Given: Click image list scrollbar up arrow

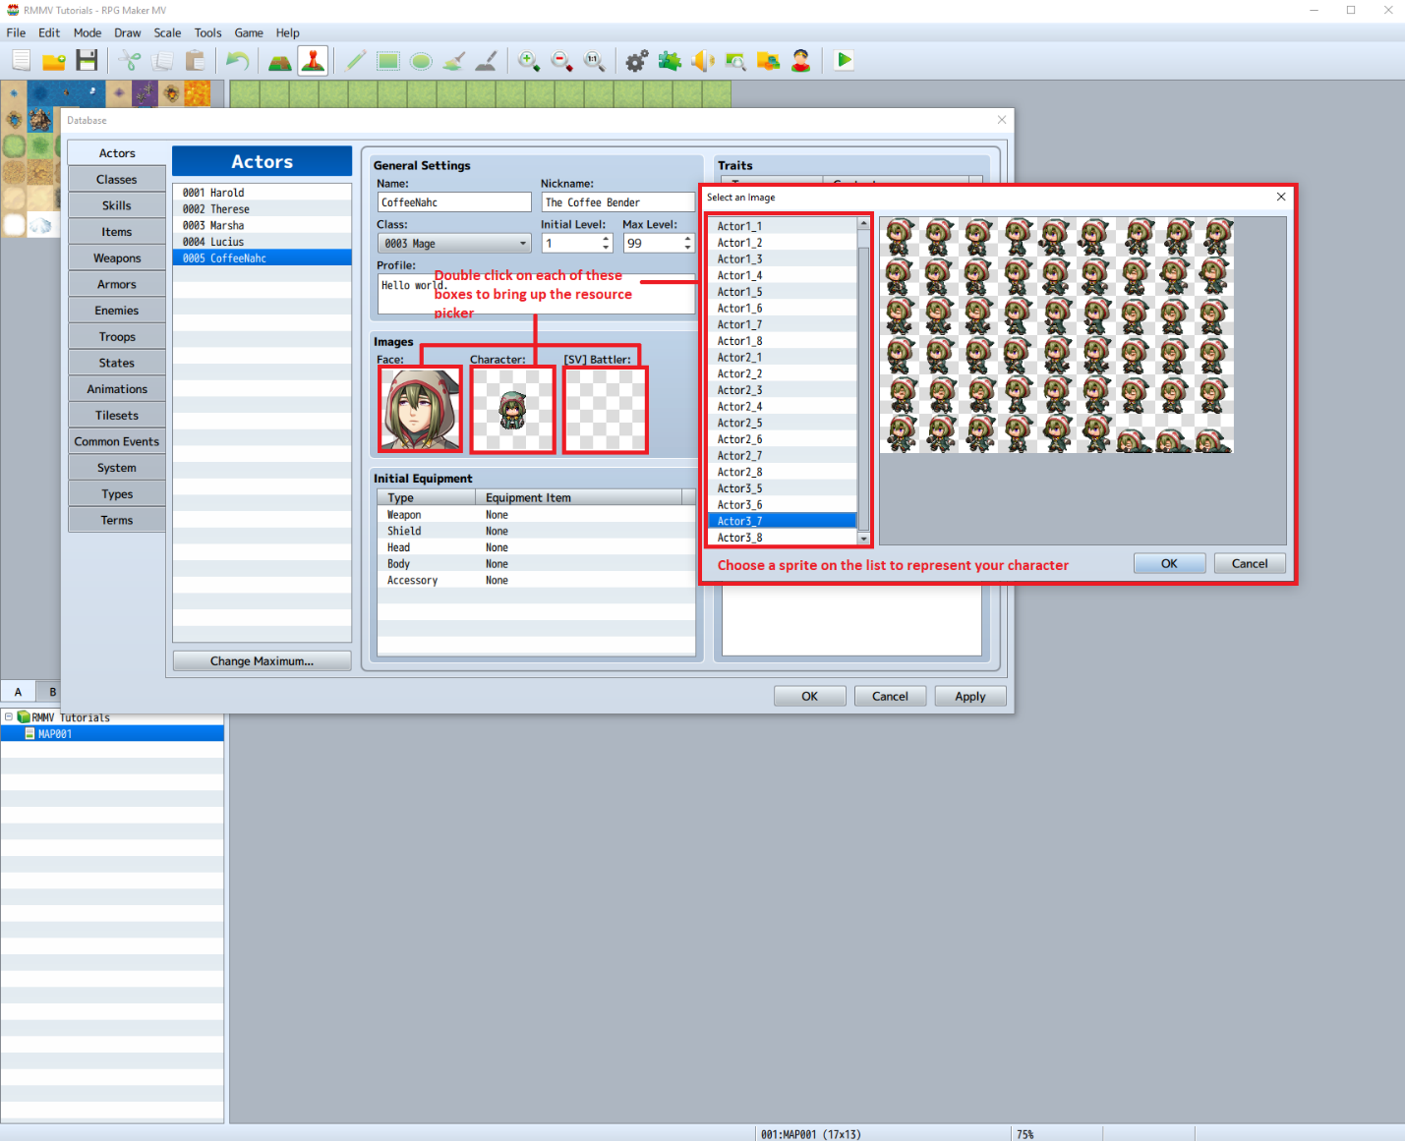Looking at the screenshot, I should 864,224.
